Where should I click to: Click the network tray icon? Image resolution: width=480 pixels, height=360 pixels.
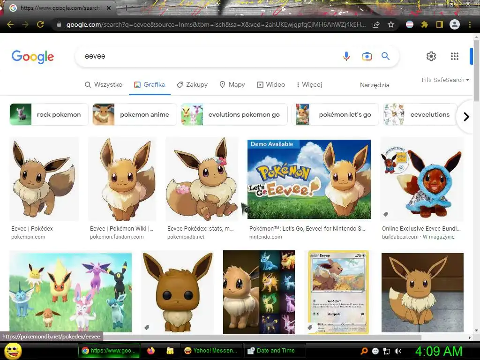pos(387,351)
